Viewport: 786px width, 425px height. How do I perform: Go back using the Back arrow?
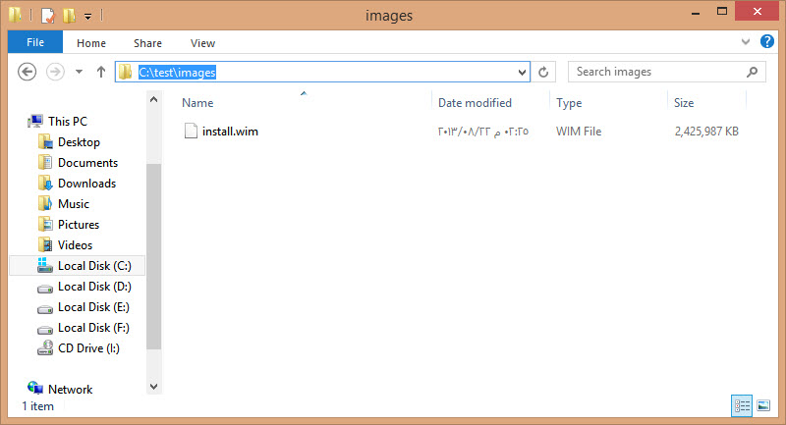click(28, 72)
